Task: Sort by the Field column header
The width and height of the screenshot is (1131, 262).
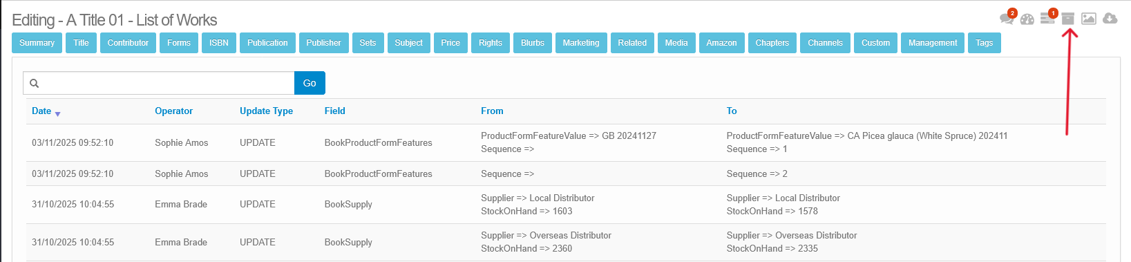Action: coord(334,111)
